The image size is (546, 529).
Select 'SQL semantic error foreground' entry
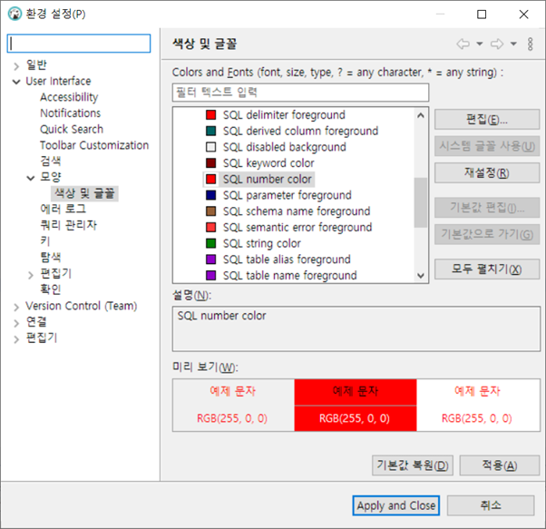point(297,227)
